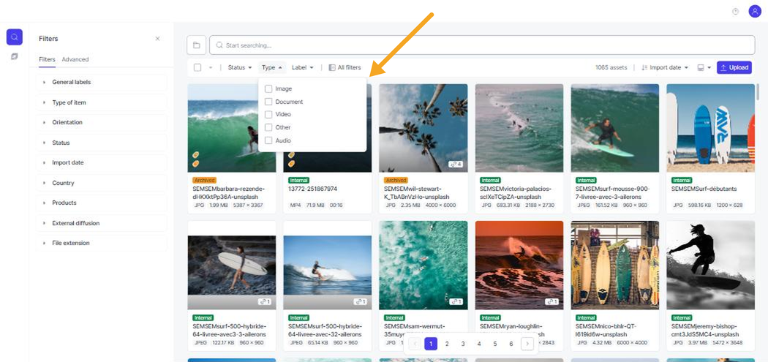Expand the Type of item filter
Viewport: 768px width, 362px height.
point(102,103)
